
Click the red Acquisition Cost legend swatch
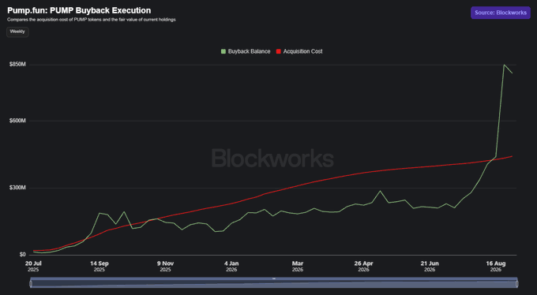[x=279, y=51]
